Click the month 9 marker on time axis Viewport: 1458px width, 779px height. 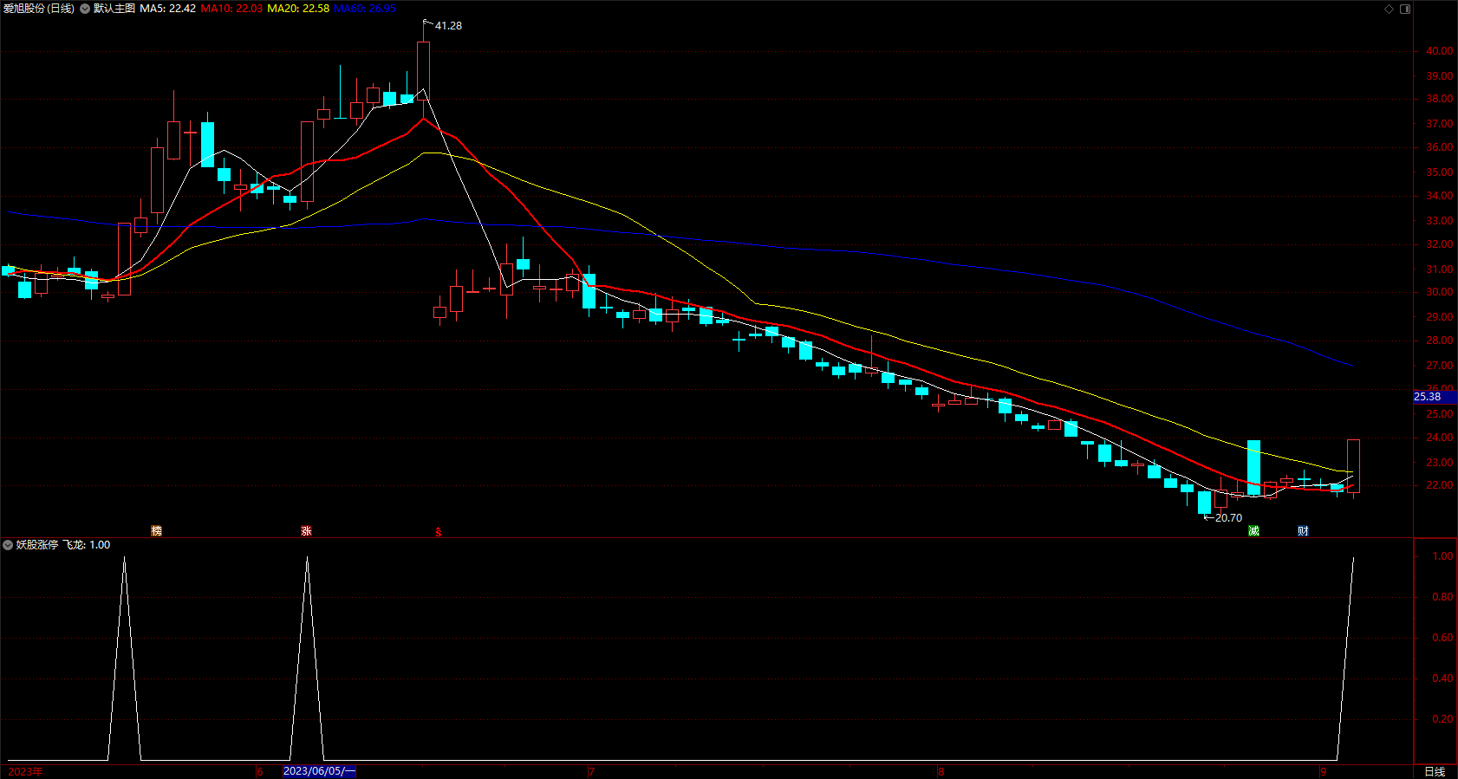1323,771
